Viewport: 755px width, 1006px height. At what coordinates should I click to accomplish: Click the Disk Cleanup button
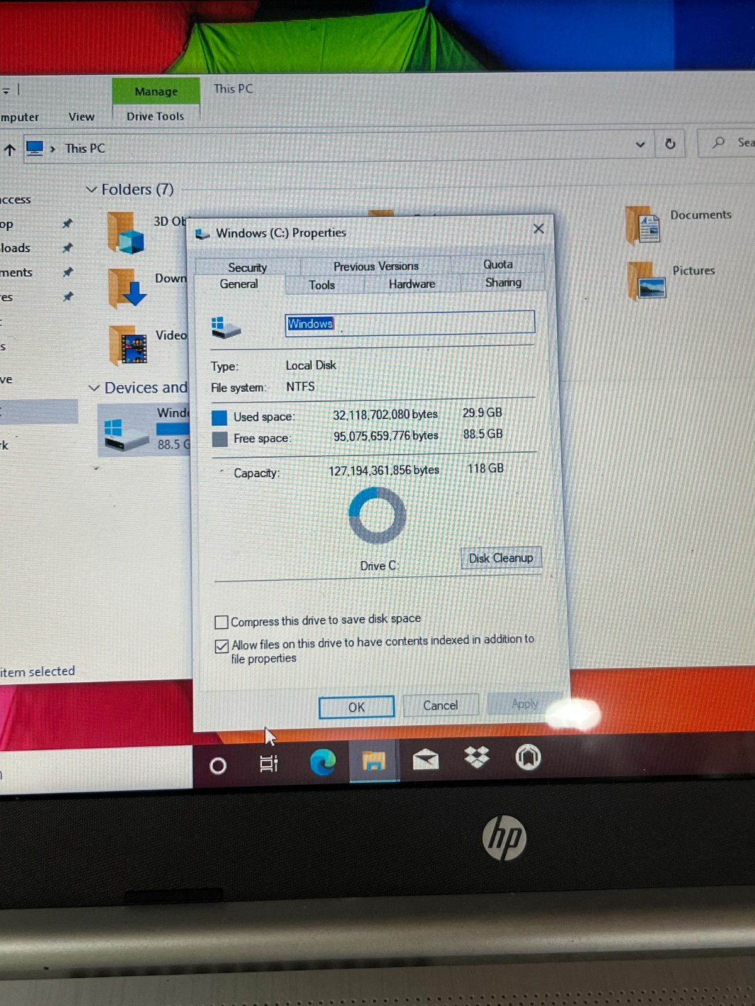501,558
